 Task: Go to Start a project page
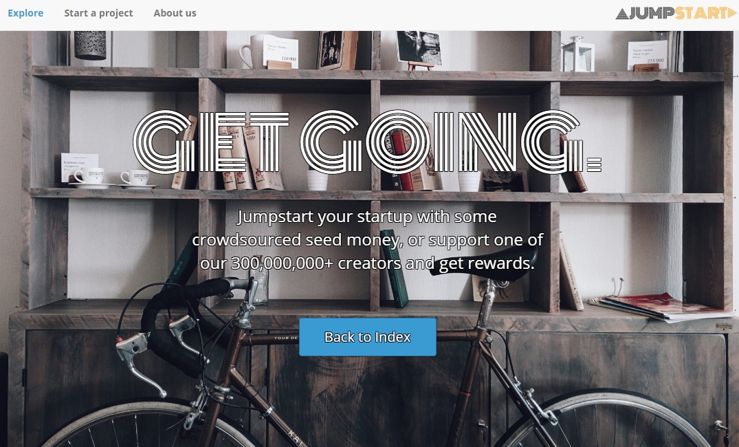tap(98, 13)
